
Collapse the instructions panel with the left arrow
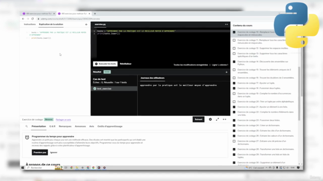coord(86,25)
